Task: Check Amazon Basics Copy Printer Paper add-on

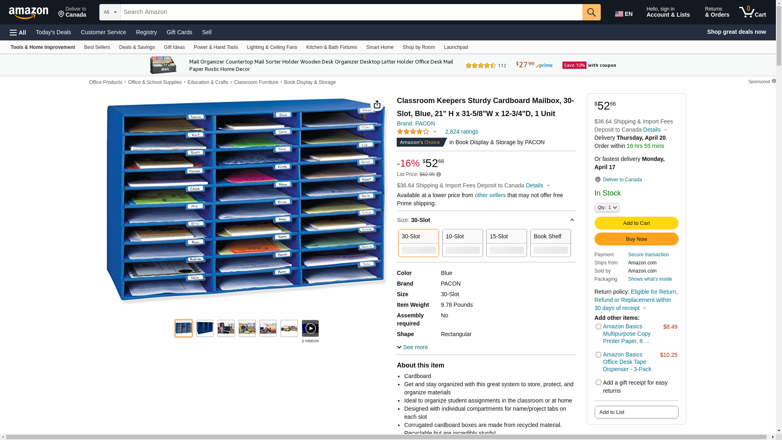Action: (598, 327)
